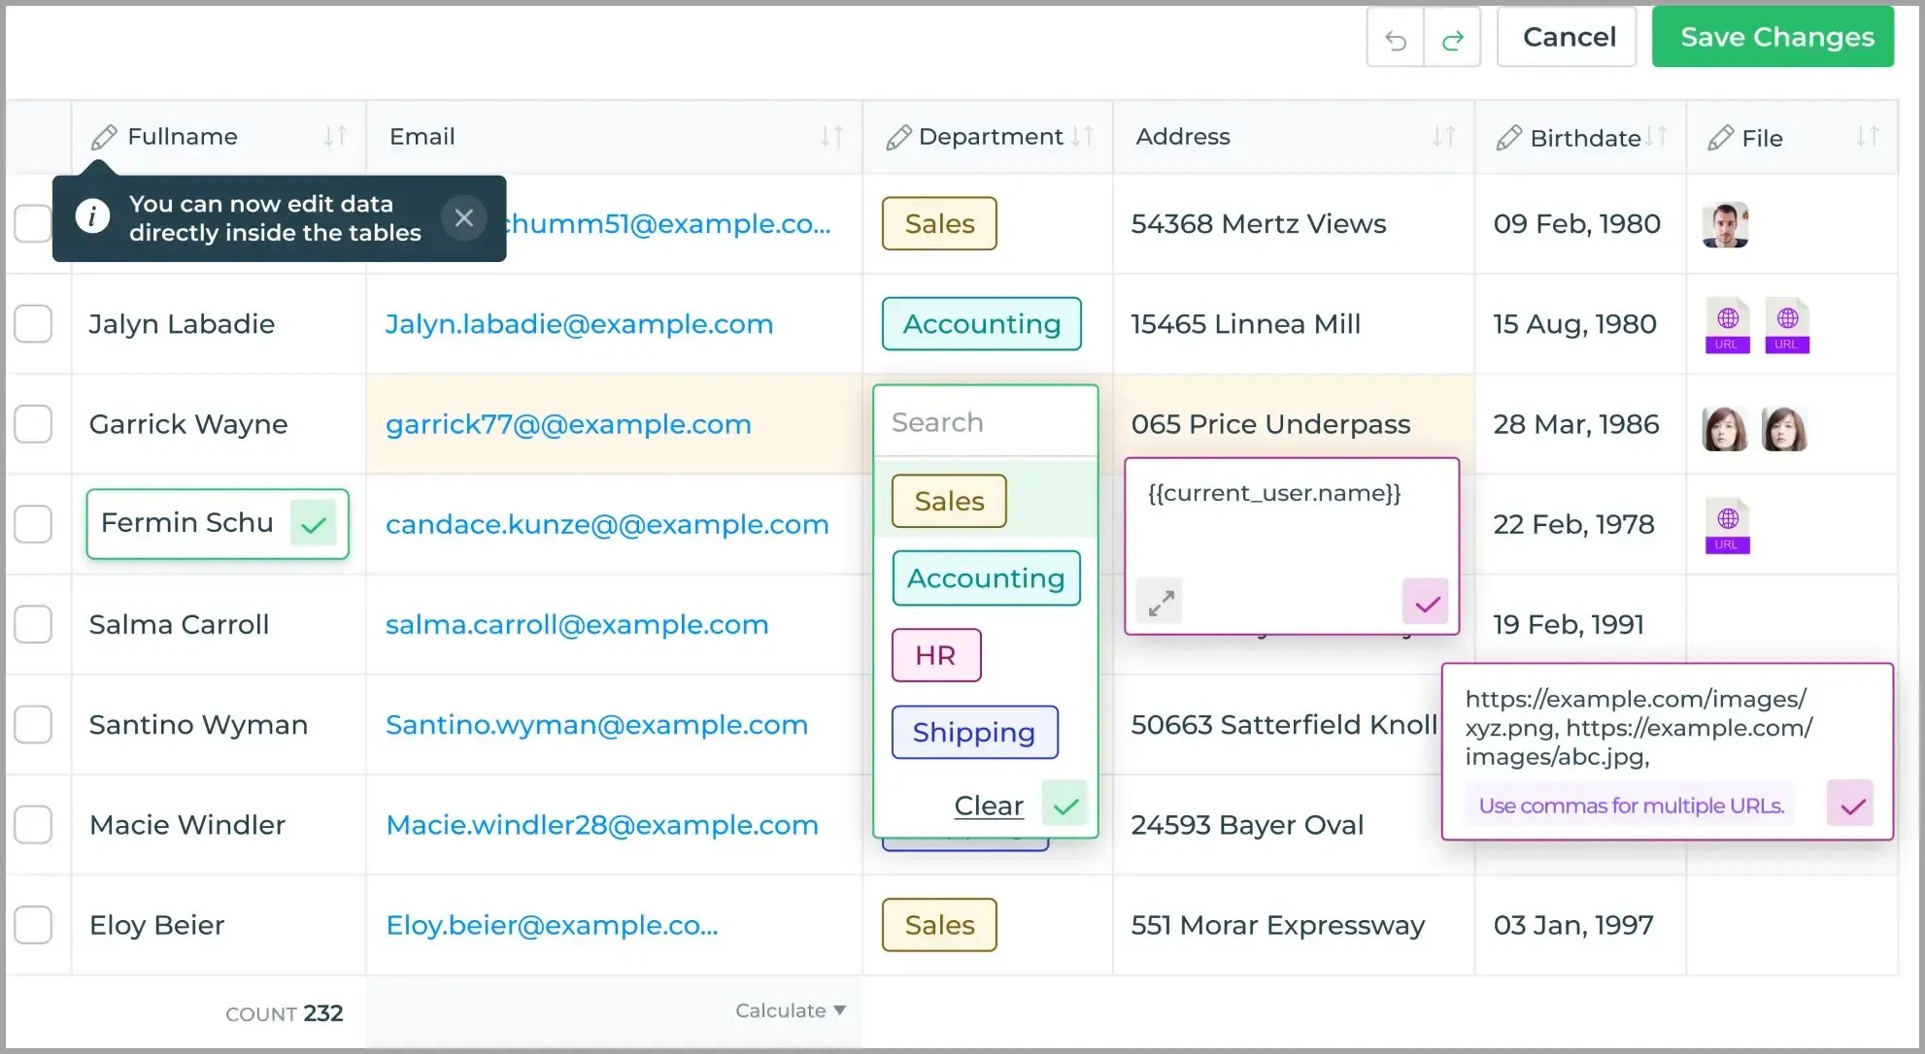This screenshot has height=1054, width=1925.
Task: Confirm the URL entry with pink checkmark
Action: coord(1852,805)
